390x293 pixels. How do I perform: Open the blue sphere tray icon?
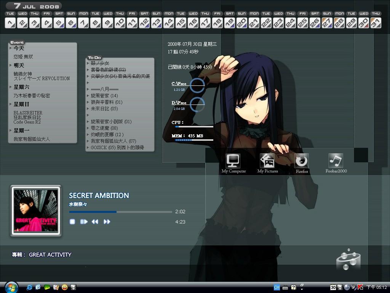[x=347, y=287]
